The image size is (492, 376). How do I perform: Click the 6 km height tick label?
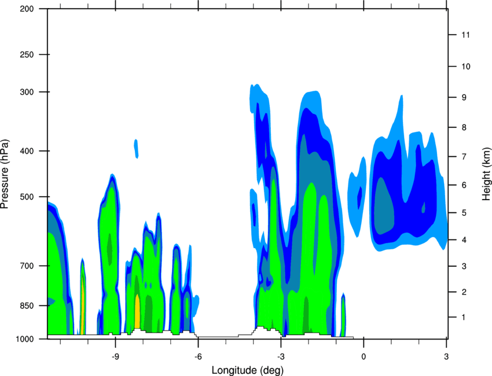[464, 185]
